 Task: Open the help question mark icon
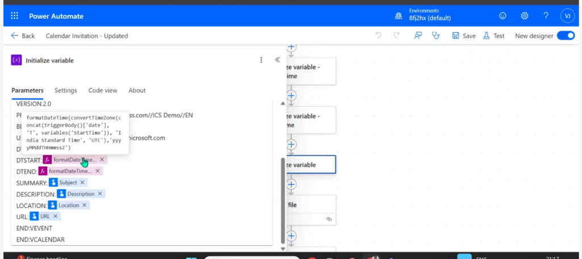click(x=546, y=16)
